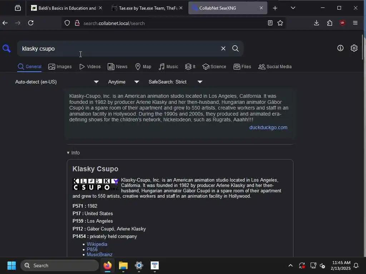Open the language Auto-detect dropdown
366x274 pixels.
coord(57,82)
